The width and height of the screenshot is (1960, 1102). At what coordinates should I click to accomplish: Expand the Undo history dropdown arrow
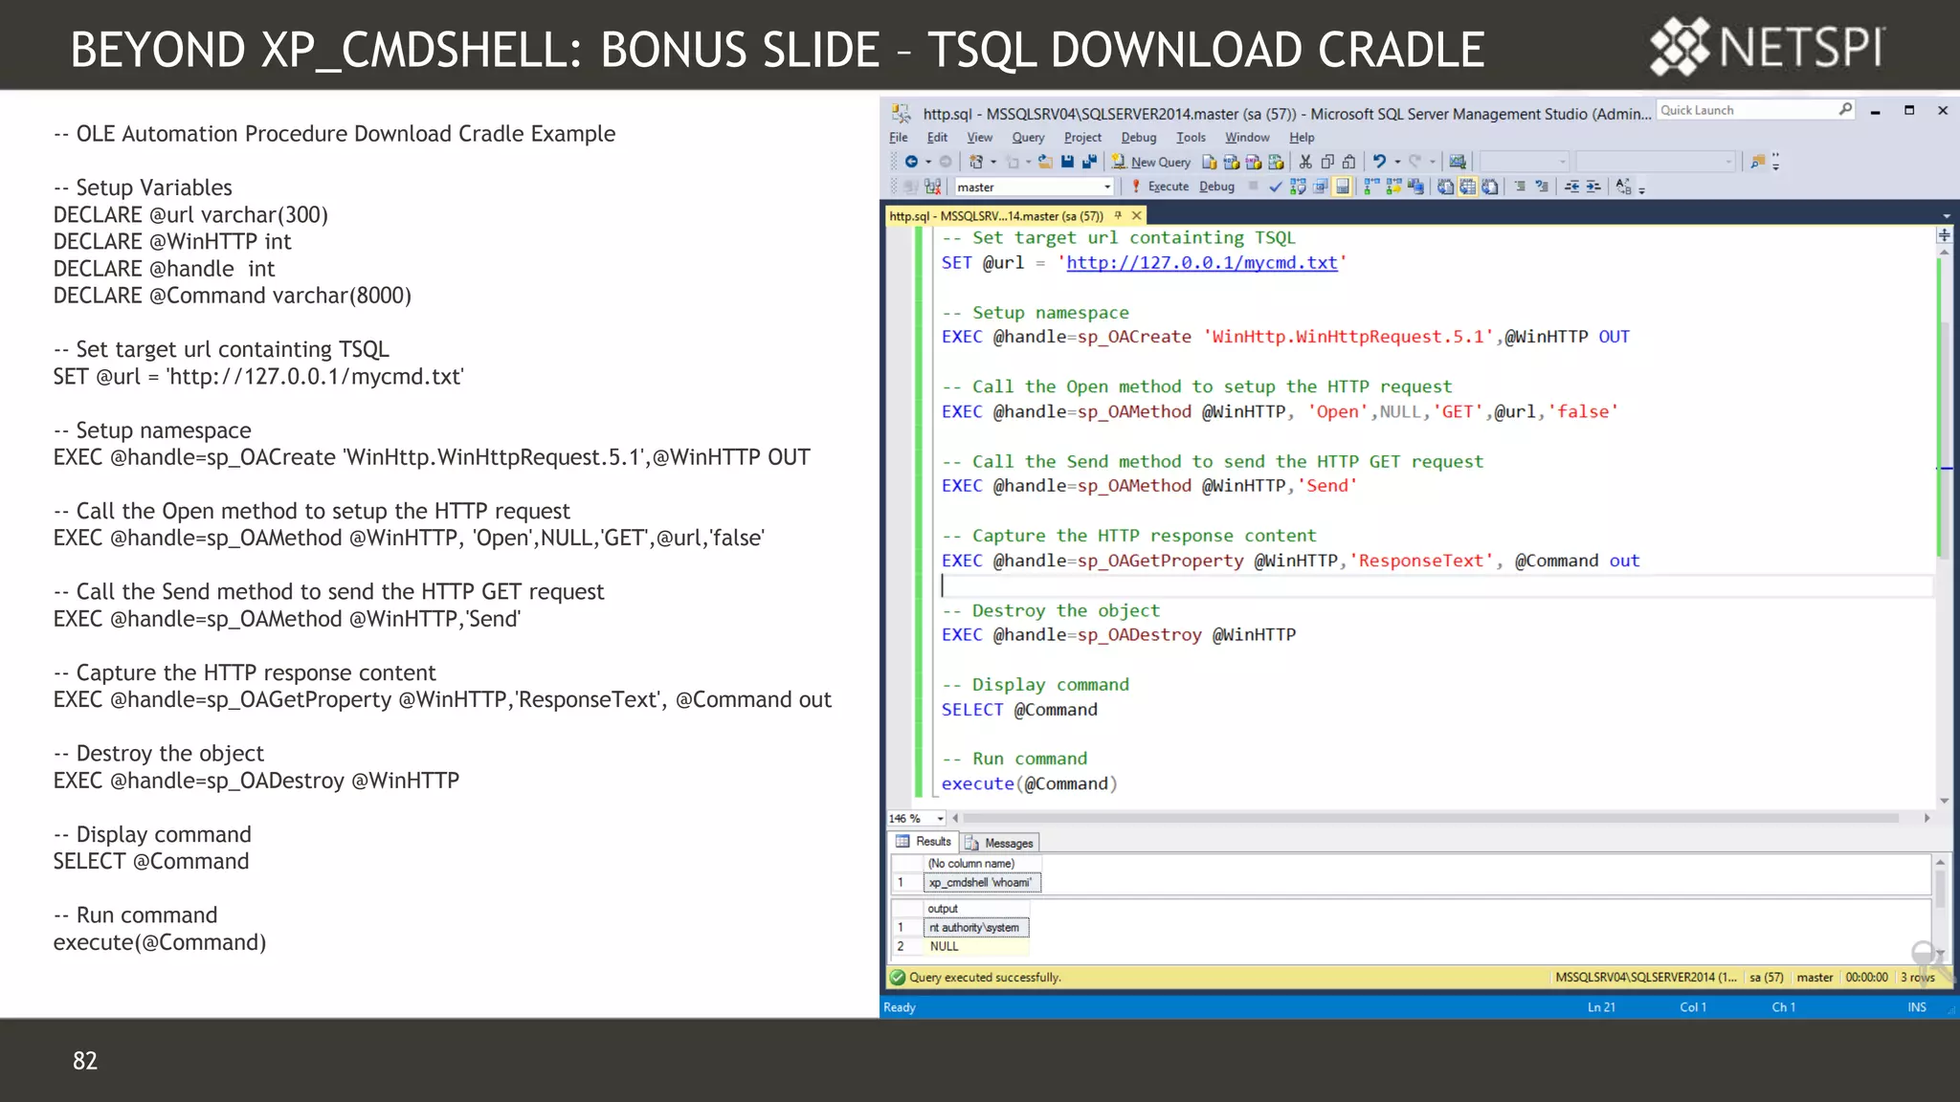pyautogui.click(x=1397, y=162)
